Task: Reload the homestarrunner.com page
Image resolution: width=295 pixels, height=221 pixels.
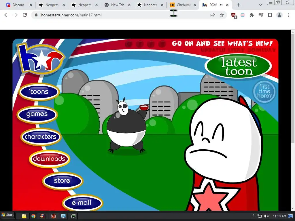Action: [25, 15]
